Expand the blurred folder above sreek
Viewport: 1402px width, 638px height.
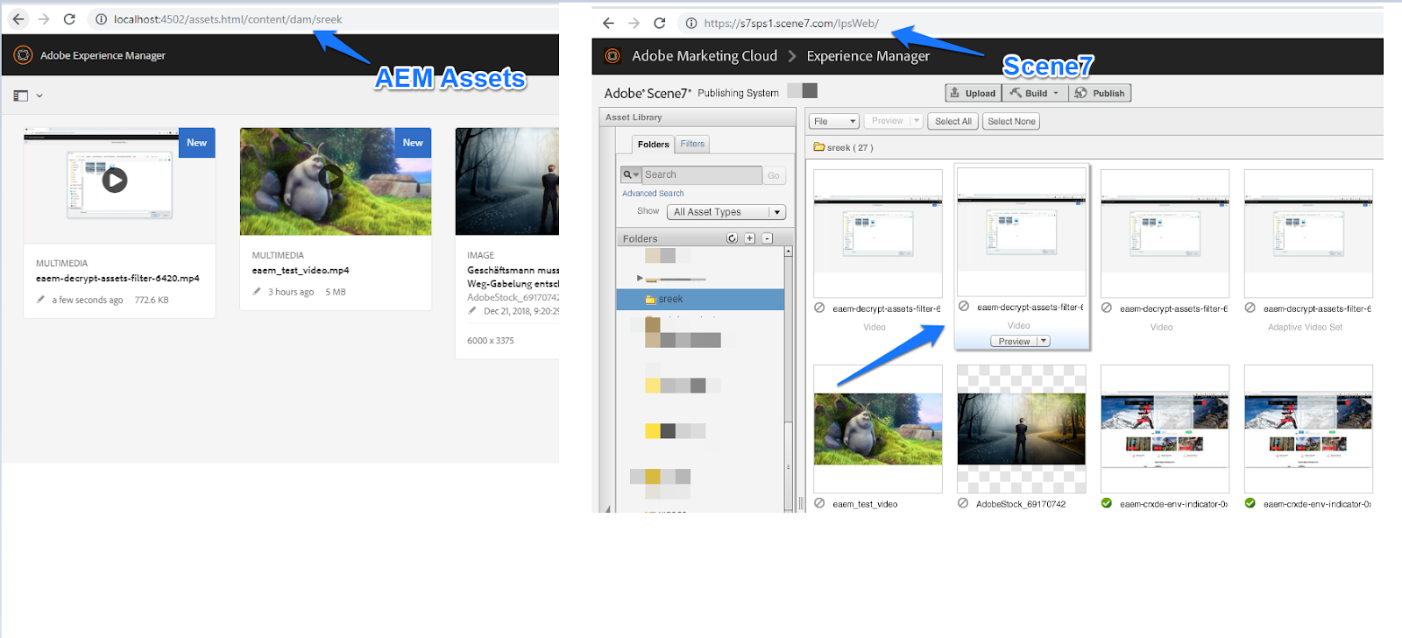pos(640,278)
